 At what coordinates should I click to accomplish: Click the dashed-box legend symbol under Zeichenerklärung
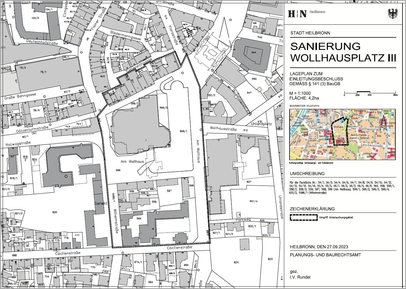(303, 217)
